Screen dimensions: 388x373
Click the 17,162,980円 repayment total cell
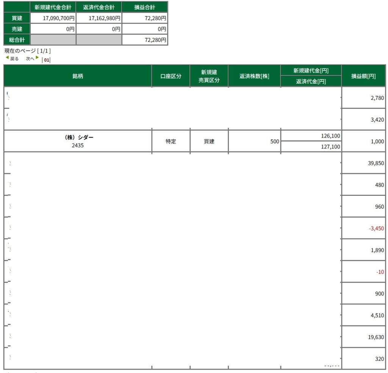99,18
